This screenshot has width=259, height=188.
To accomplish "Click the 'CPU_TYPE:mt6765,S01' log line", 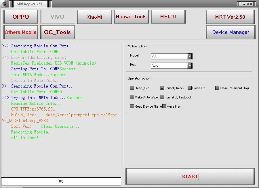I will [33, 109].
